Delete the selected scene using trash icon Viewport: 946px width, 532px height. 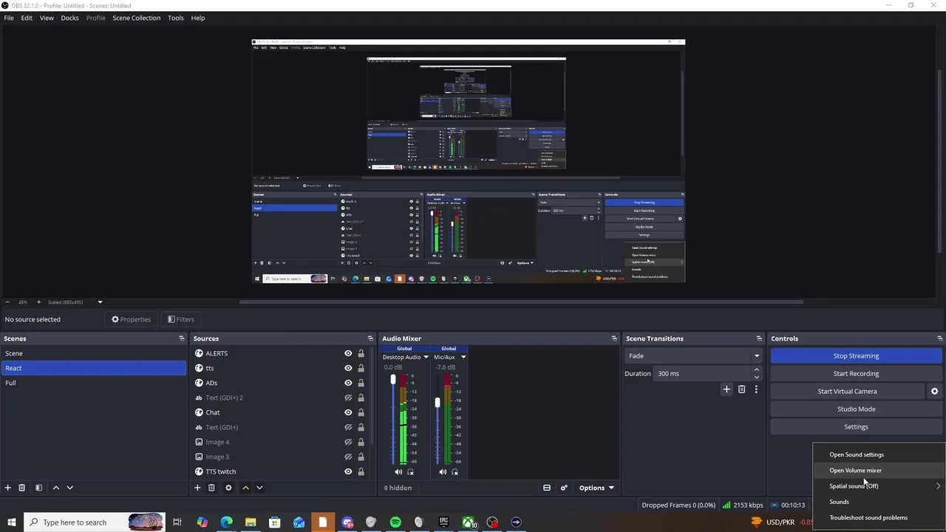22,488
